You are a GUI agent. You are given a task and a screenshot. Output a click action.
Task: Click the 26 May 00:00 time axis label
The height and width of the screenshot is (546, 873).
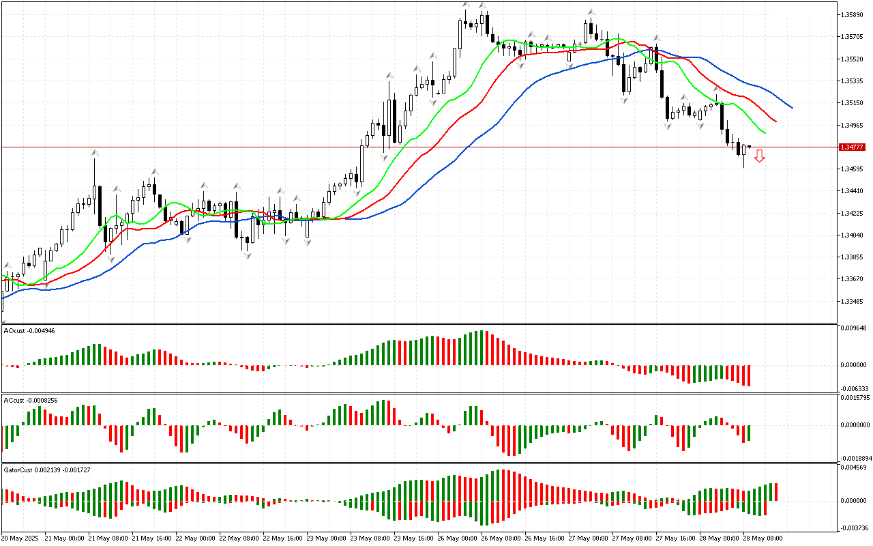(460, 538)
